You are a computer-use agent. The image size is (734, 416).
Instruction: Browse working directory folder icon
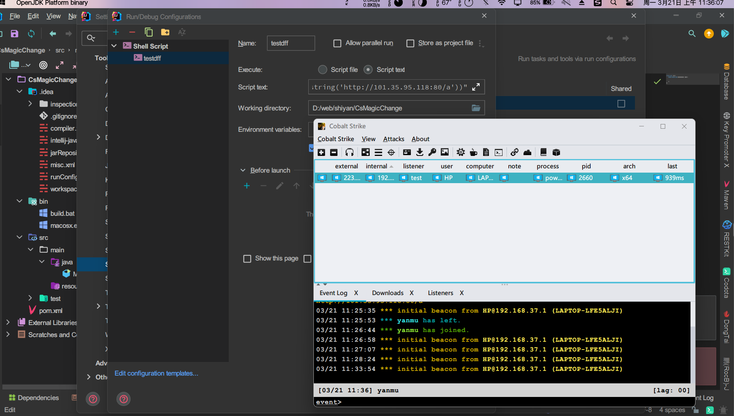coord(476,108)
